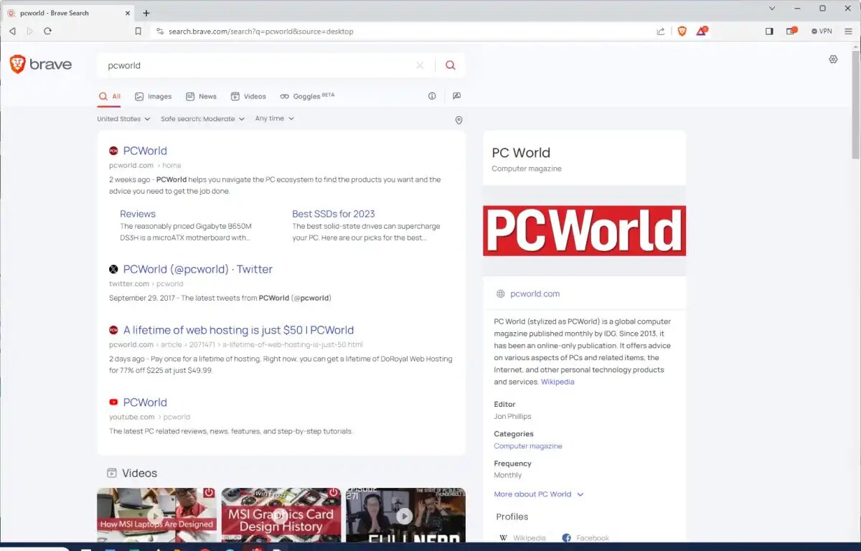Submit search with red magnifier icon
Screen dimensions: 861x551
[x=450, y=65]
